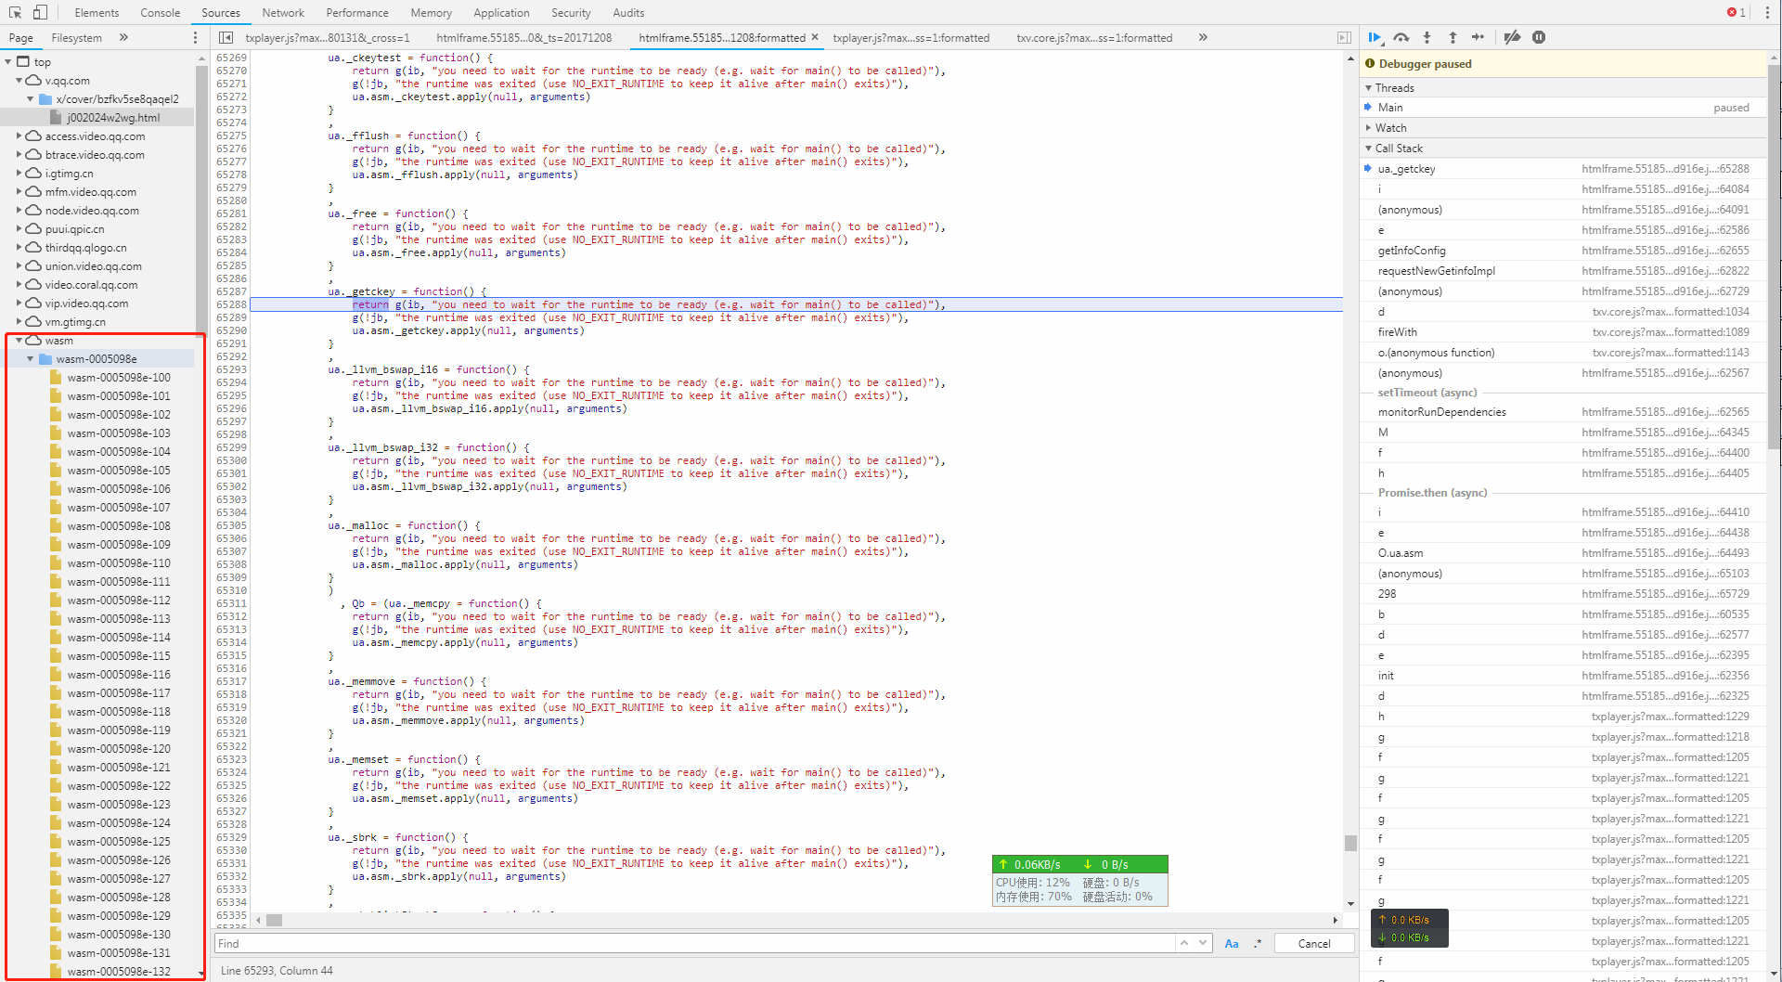Collapse the wasm tree node
The height and width of the screenshot is (982, 1782).
[19, 340]
